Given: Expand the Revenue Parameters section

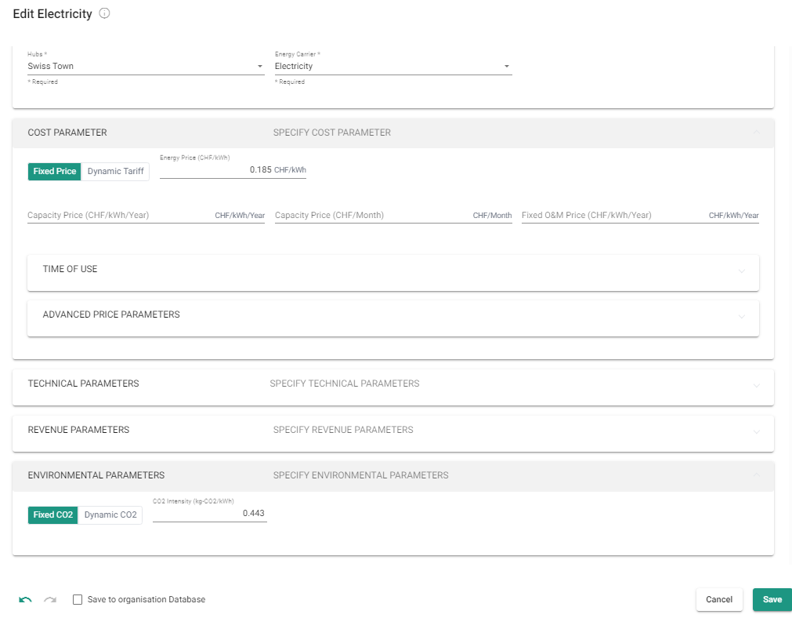Looking at the screenshot, I should coord(392,431).
